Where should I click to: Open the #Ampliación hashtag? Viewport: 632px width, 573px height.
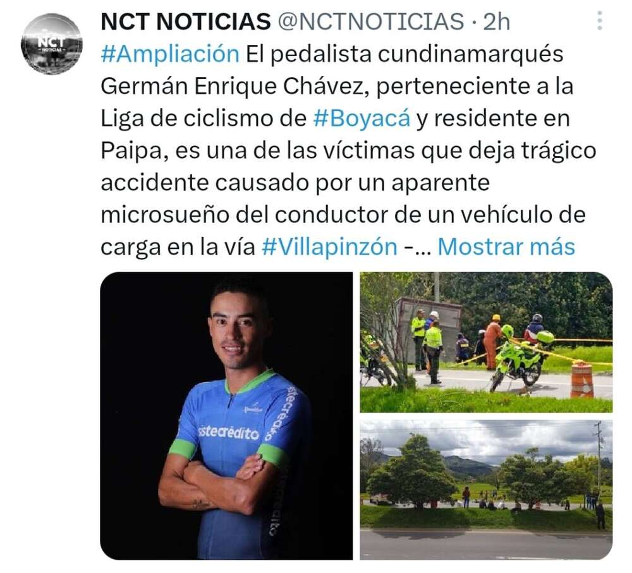click(170, 54)
